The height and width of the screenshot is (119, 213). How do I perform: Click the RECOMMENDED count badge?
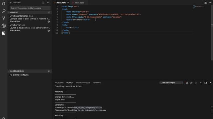(x=49, y=71)
